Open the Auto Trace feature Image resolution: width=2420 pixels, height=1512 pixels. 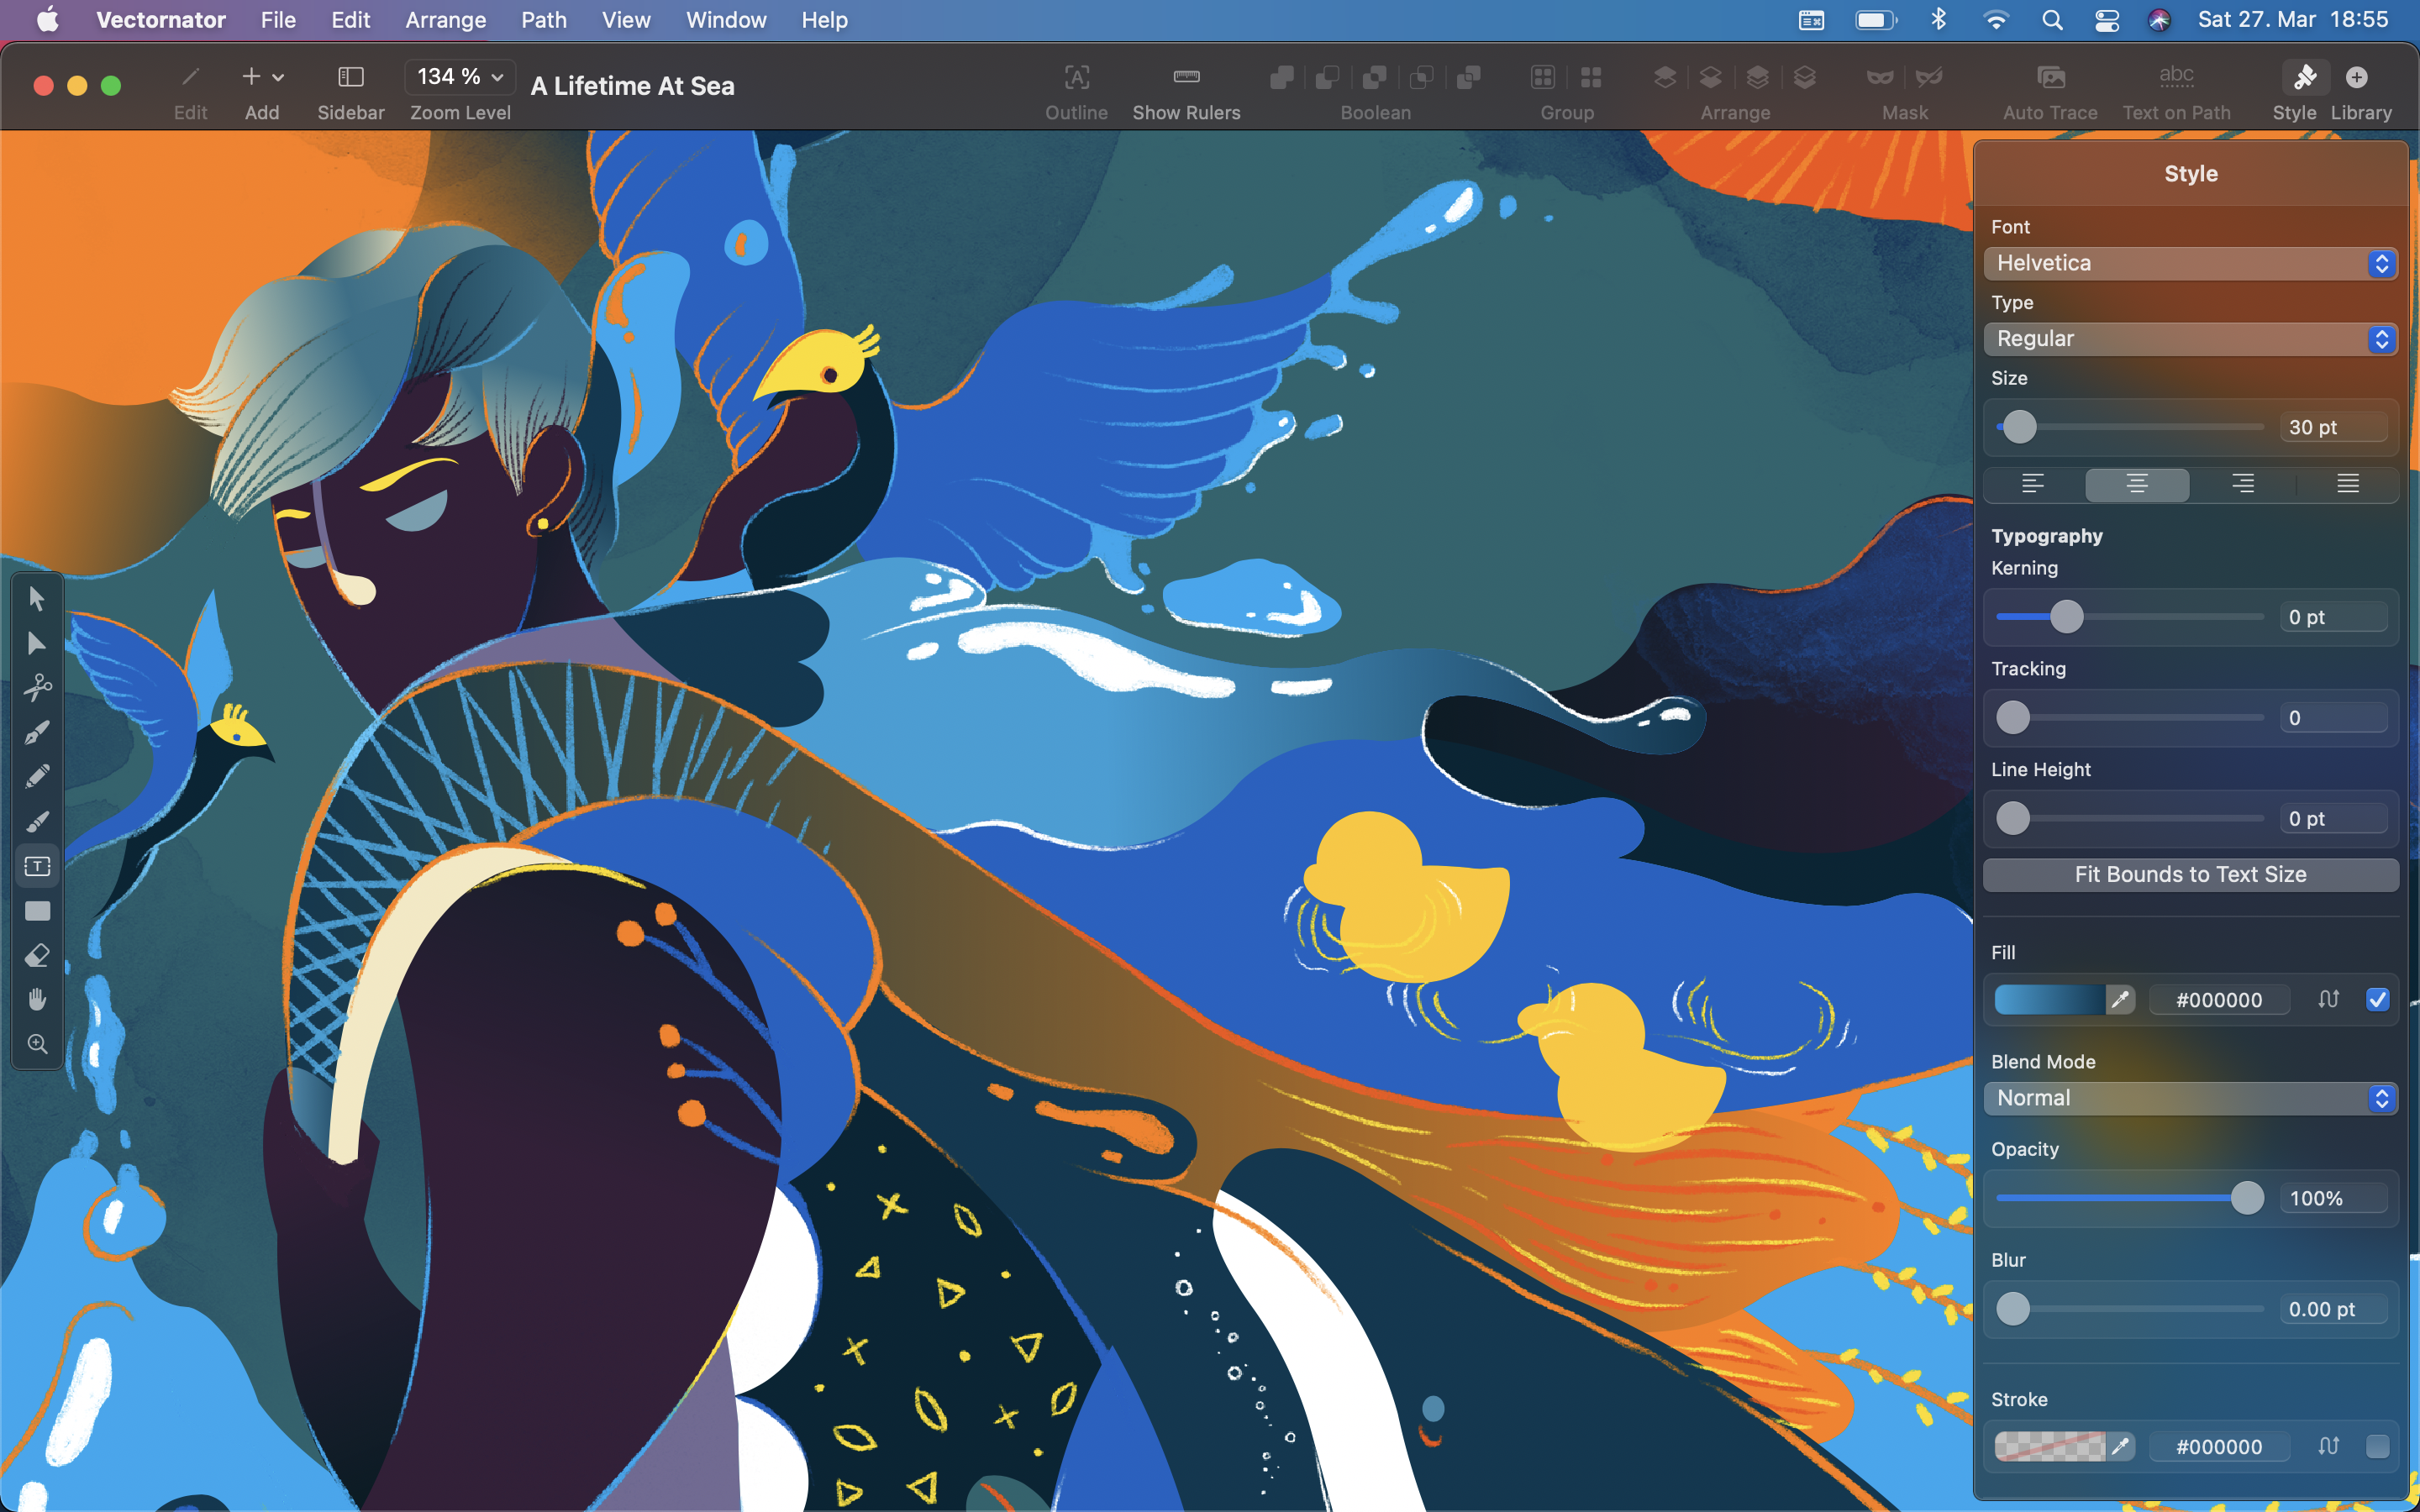(2050, 77)
